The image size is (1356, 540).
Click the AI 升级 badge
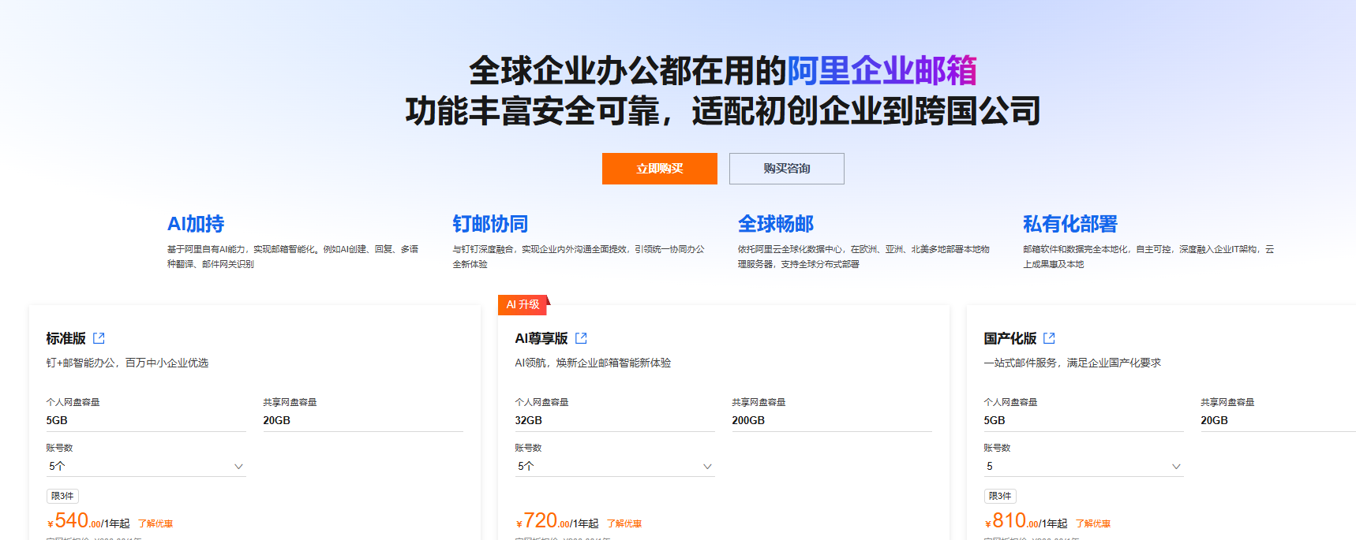[523, 304]
